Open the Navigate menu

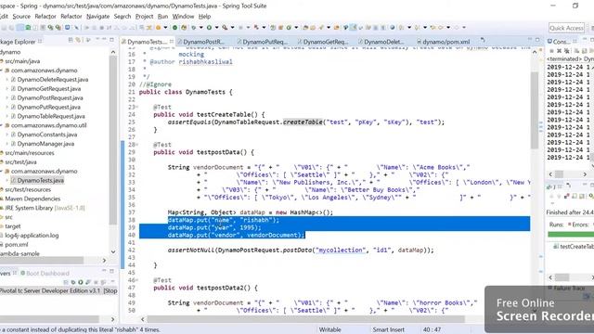point(97,17)
